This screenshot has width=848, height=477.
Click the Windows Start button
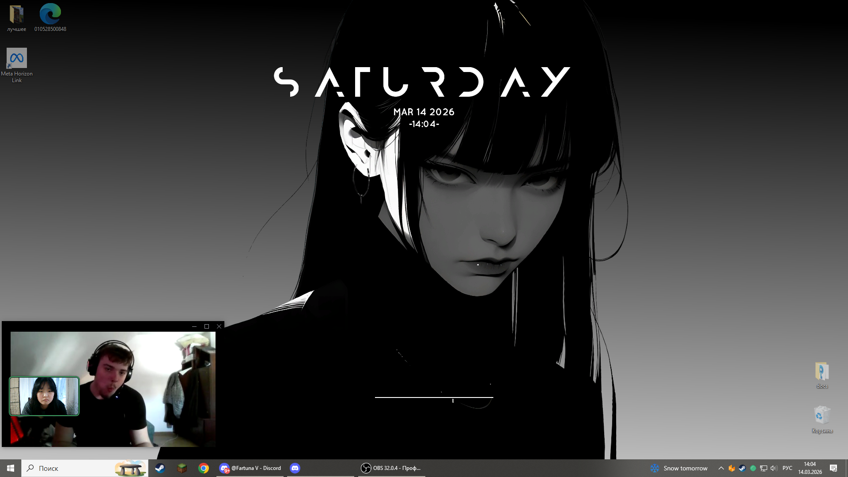click(11, 468)
